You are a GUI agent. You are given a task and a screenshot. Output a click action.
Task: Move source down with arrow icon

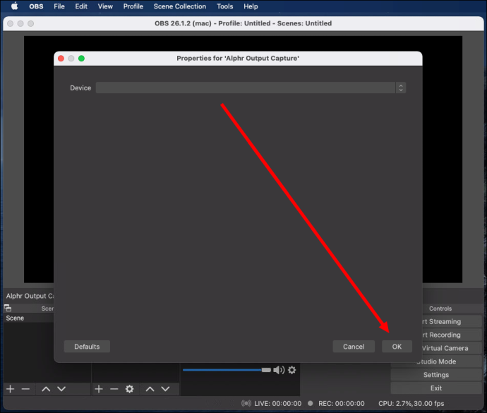[166, 389]
